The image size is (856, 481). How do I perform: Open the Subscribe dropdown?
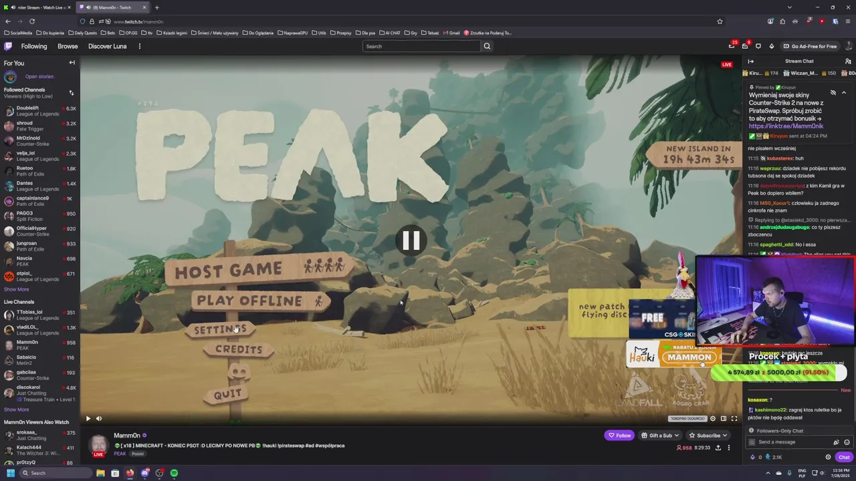(708, 436)
